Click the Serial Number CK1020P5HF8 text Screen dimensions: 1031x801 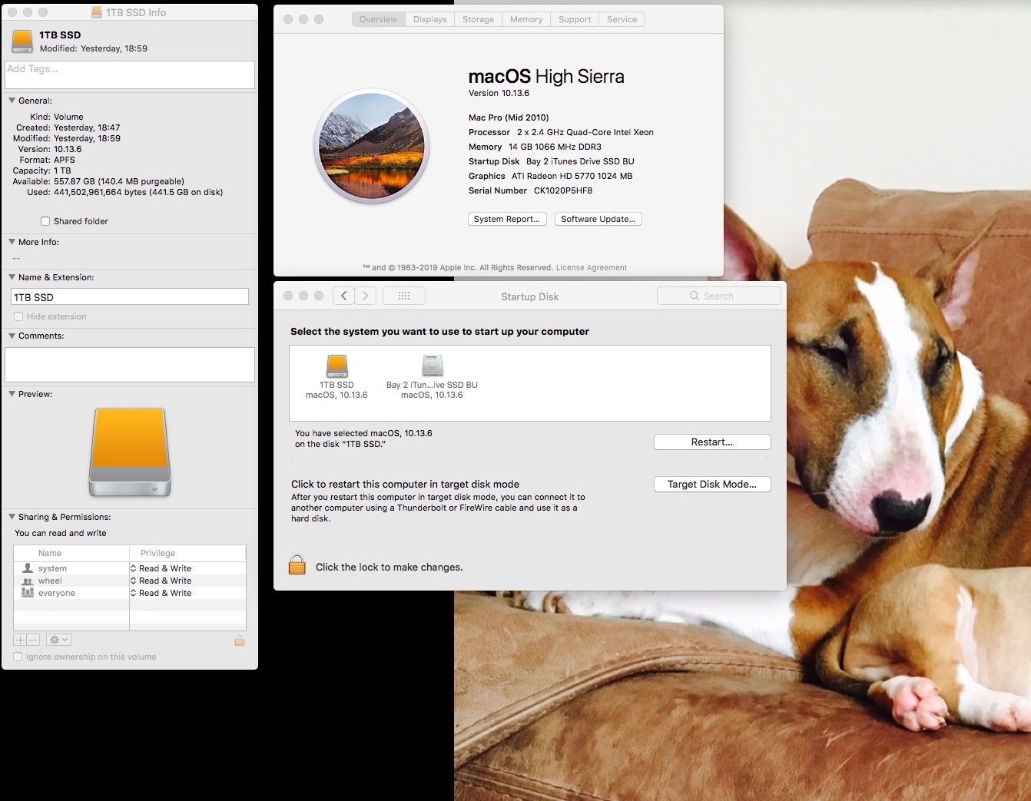click(x=530, y=190)
